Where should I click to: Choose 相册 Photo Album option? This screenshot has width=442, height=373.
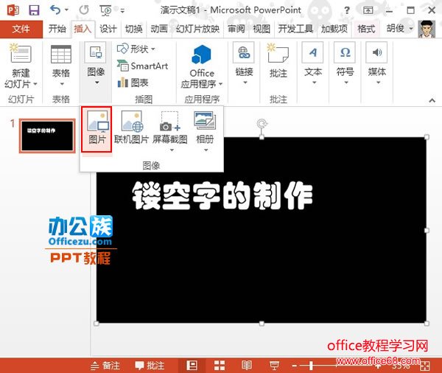(205, 130)
